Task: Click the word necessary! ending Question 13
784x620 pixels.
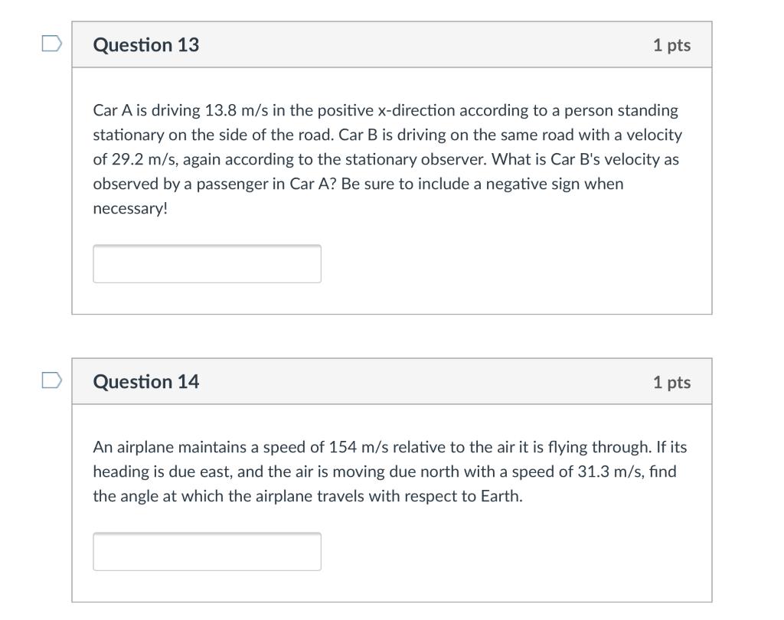Action: [130, 208]
